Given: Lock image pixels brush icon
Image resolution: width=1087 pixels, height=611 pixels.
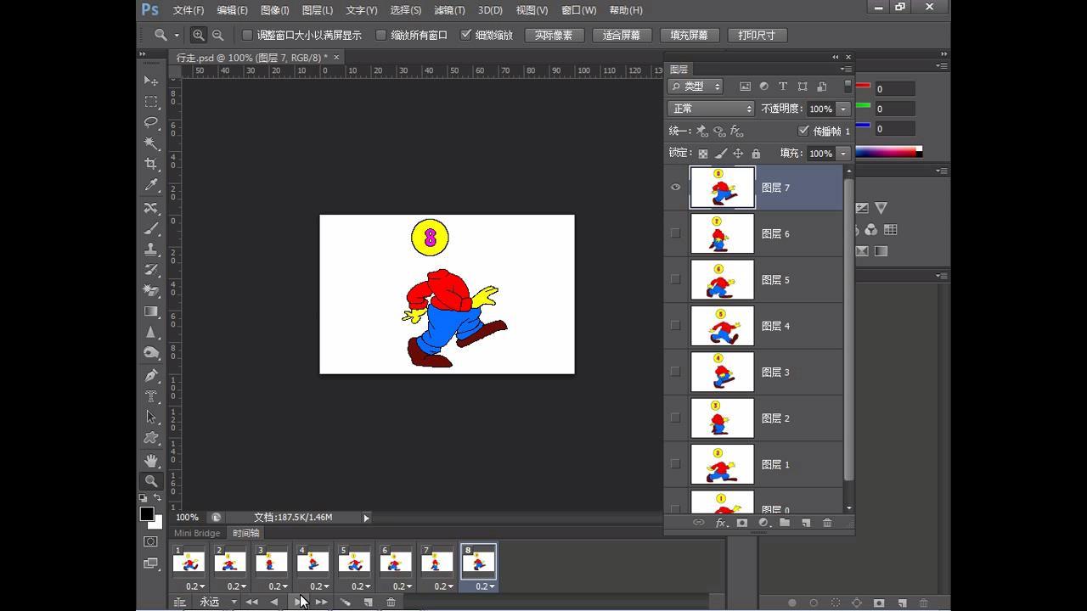Looking at the screenshot, I should (720, 154).
